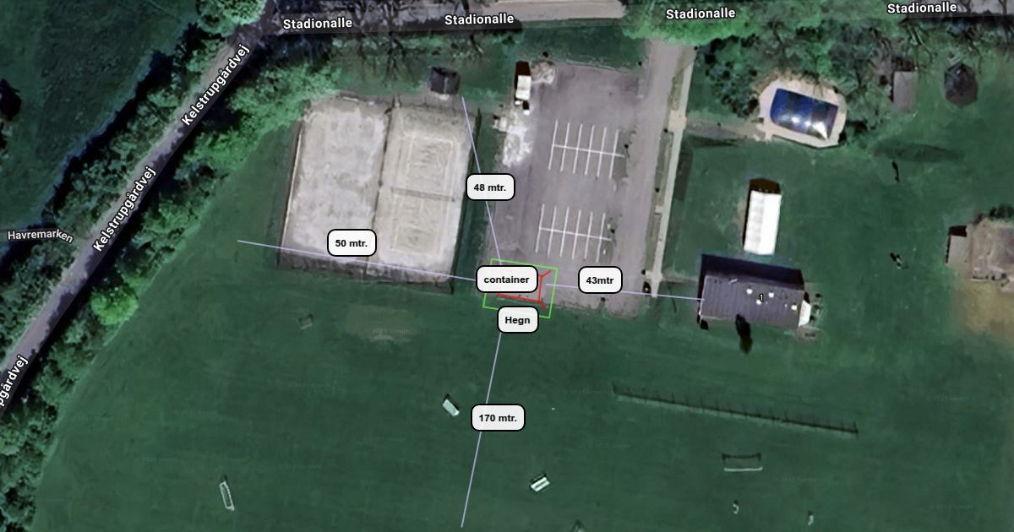Select the sandy tennis courts area
1014x532 pixels.
tap(377, 189)
